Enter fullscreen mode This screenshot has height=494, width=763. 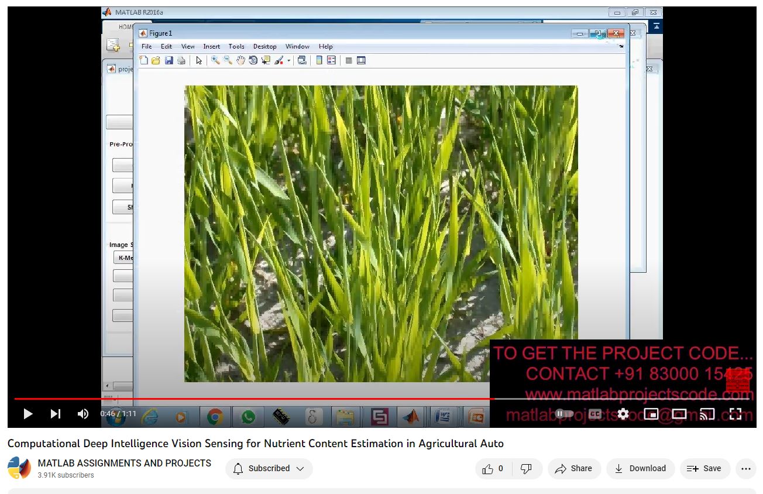click(735, 414)
